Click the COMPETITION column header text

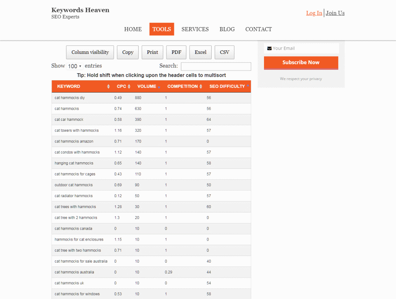tap(182, 86)
